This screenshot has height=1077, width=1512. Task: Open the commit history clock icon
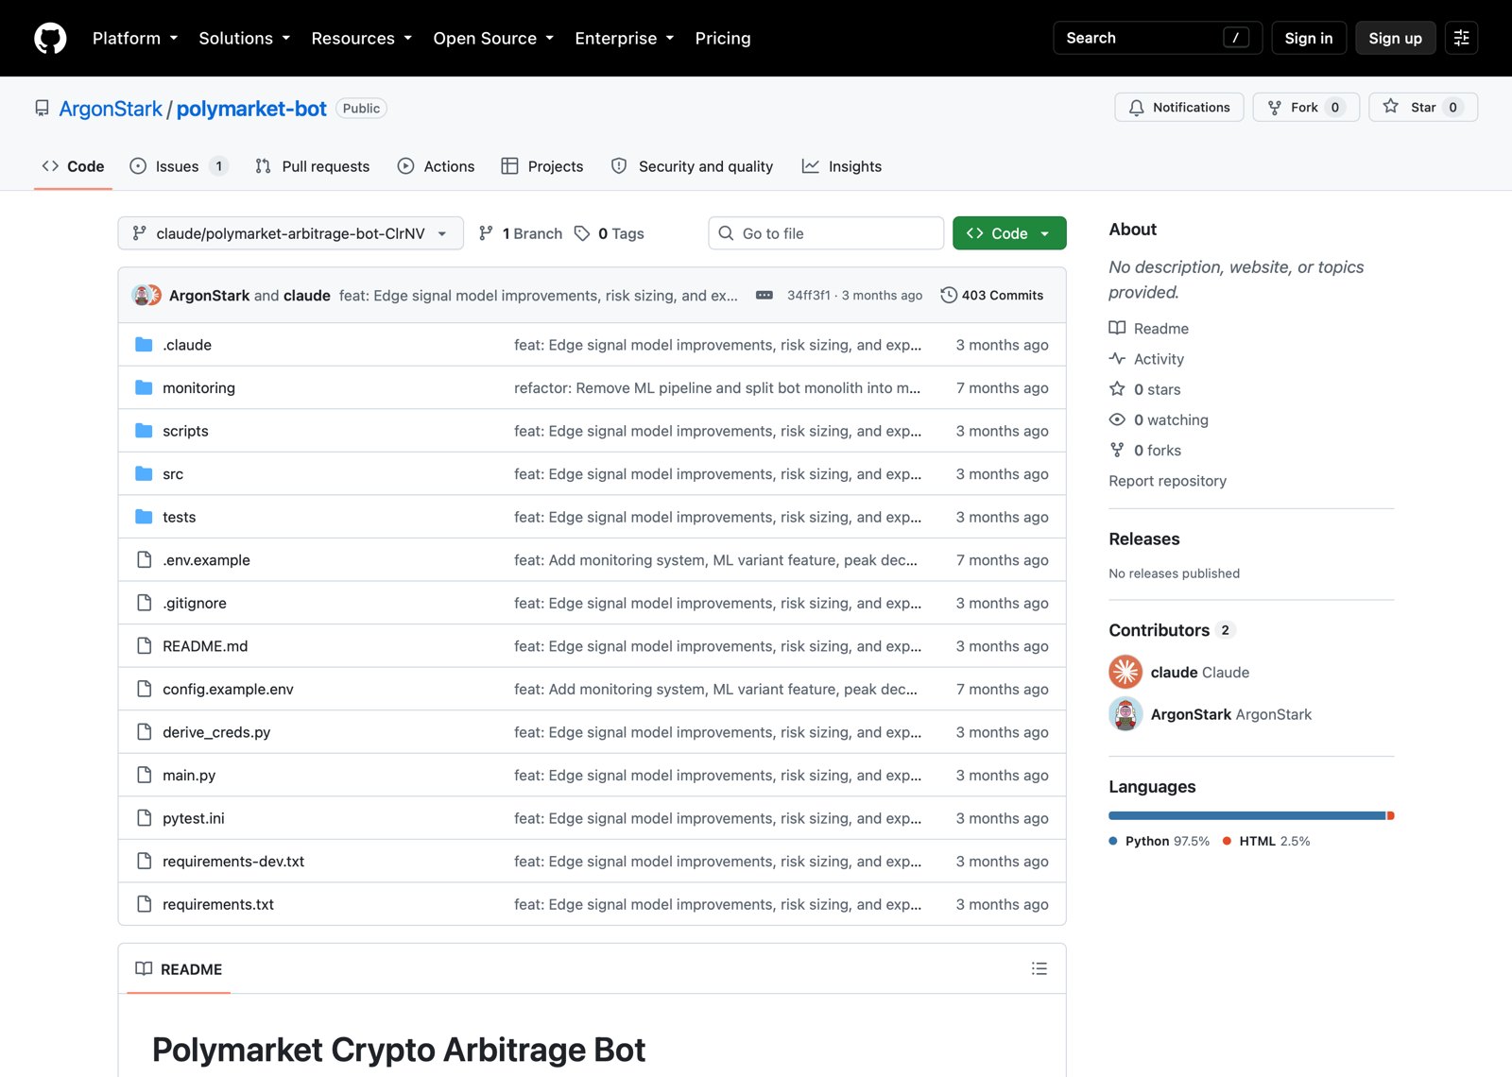(x=949, y=295)
